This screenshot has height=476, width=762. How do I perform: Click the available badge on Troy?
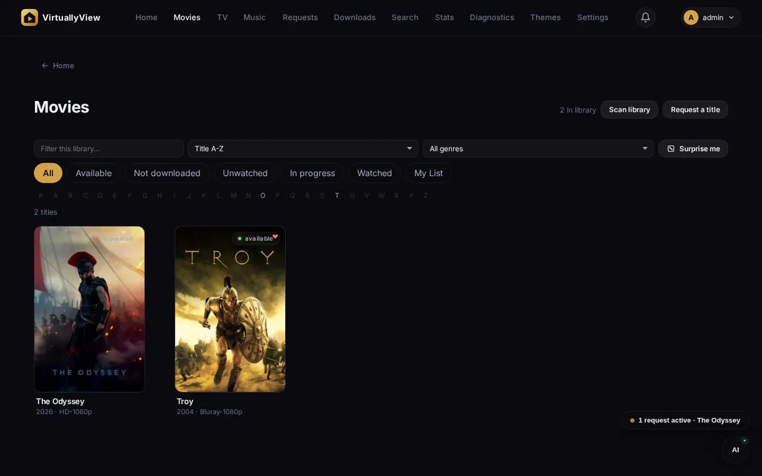pos(255,239)
